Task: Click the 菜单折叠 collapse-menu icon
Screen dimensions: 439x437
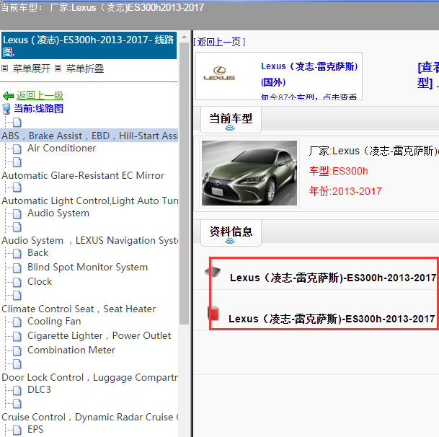Action: 58,68
